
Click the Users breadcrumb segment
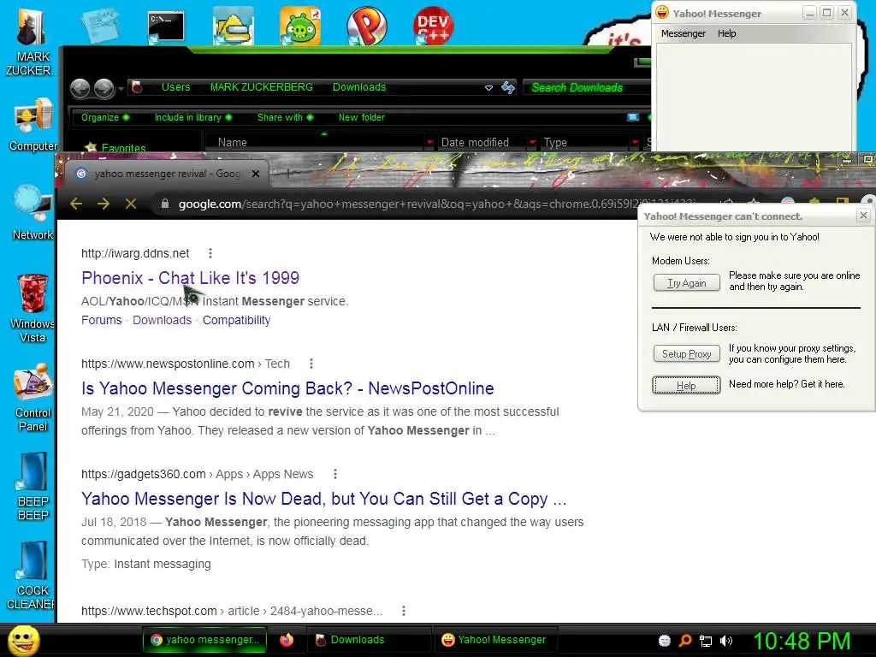(175, 87)
